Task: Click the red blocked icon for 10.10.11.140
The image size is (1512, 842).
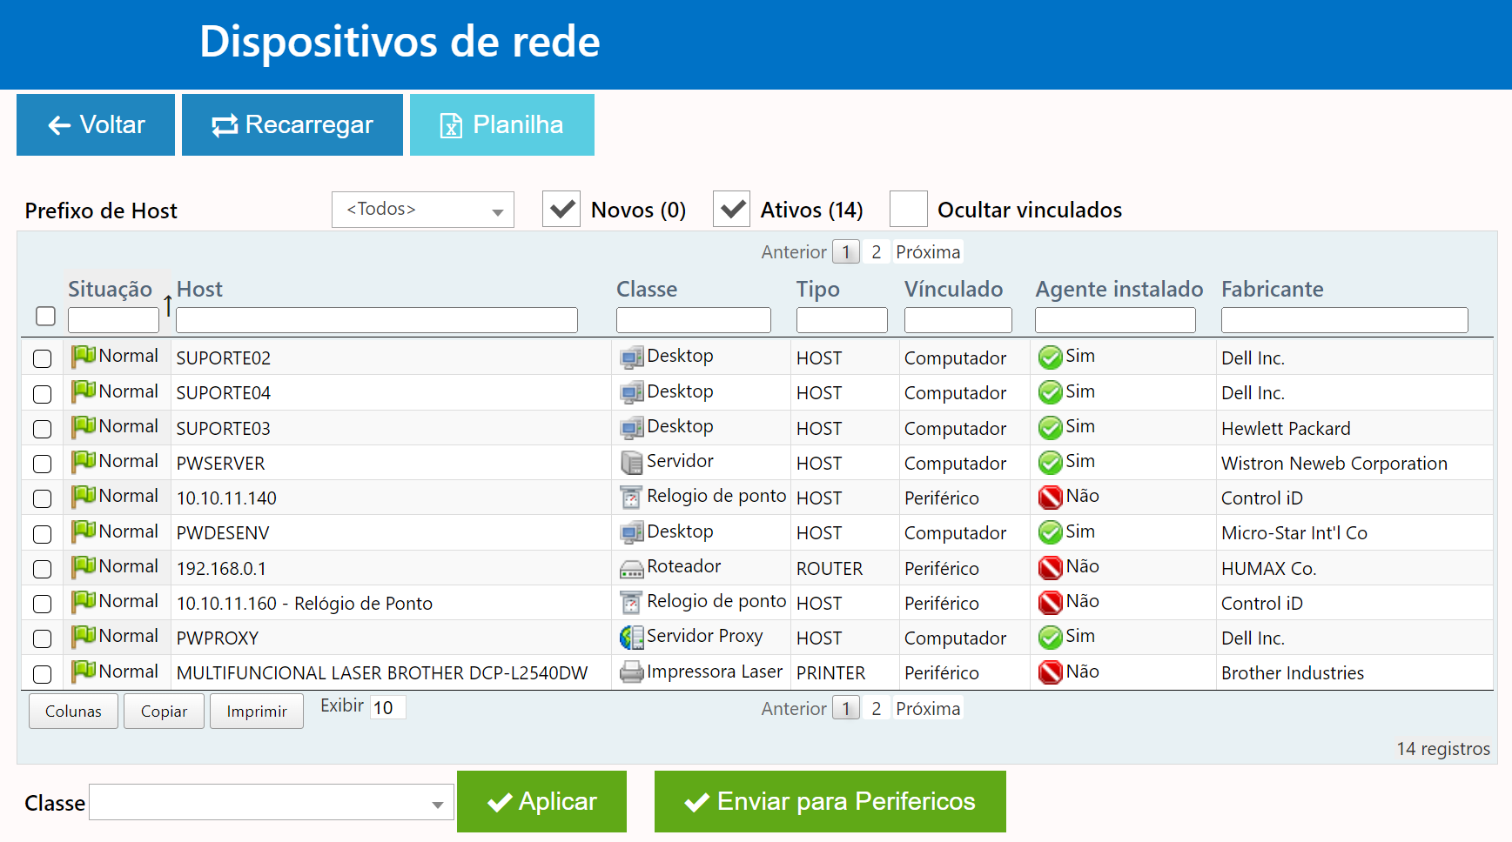Action: click(x=1051, y=497)
